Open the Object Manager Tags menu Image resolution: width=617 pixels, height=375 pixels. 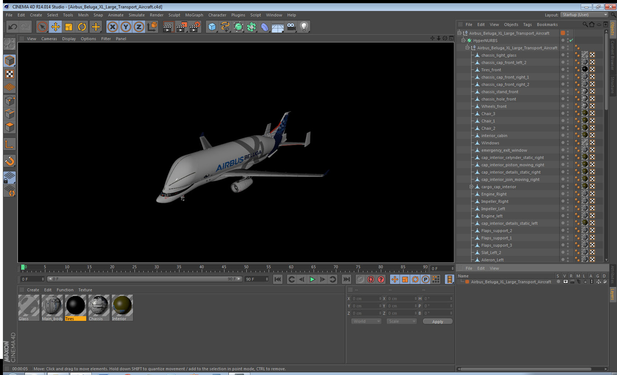click(x=527, y=24)
